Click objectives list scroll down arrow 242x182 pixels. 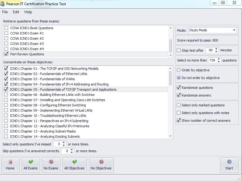[x=170, y=136]
